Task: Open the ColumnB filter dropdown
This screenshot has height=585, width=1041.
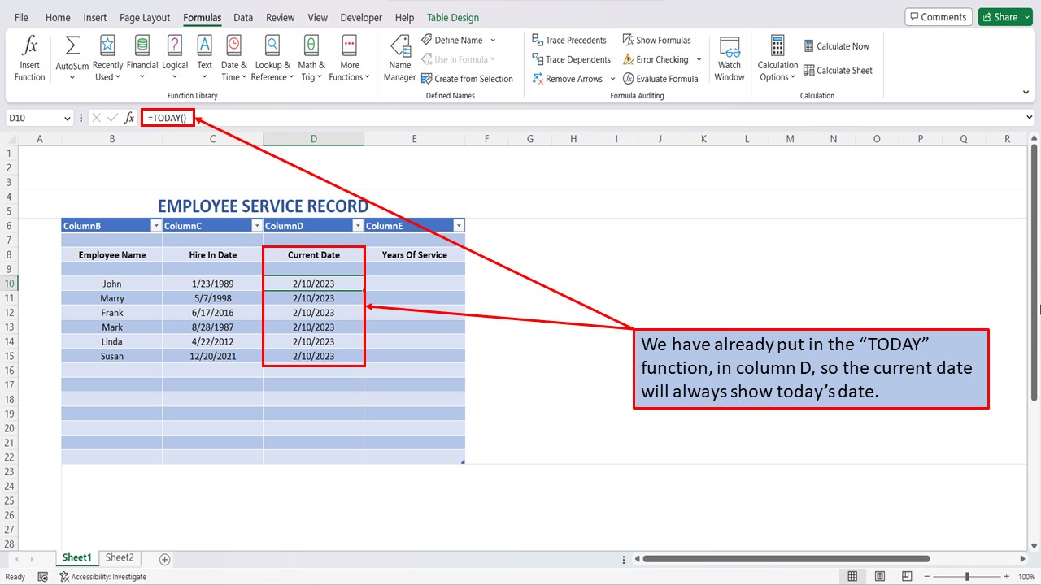Action: click(x=157, y=225)
